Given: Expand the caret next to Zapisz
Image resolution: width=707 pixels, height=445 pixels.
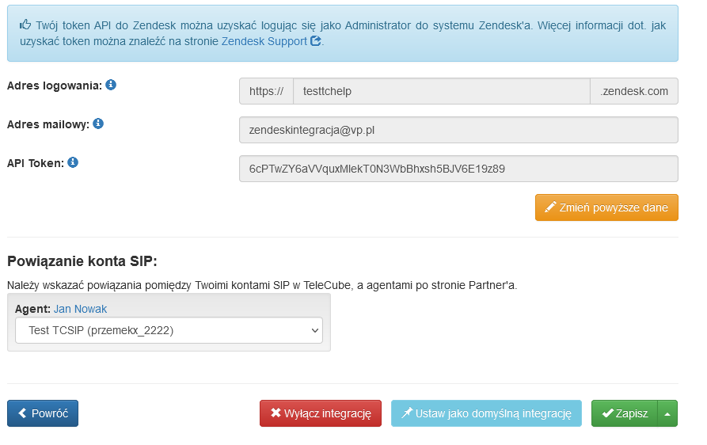Looking at the screenshot, I should 667,413.
